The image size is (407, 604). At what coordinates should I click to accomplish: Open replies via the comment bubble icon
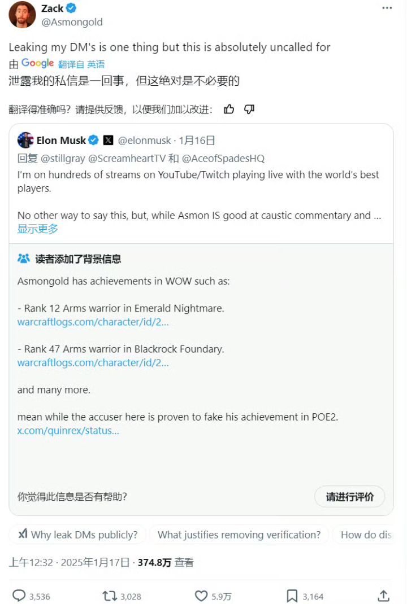[19, 596]
